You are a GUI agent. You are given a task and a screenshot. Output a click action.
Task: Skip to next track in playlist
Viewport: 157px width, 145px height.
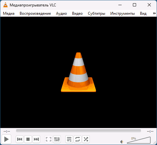coord(36,139)
